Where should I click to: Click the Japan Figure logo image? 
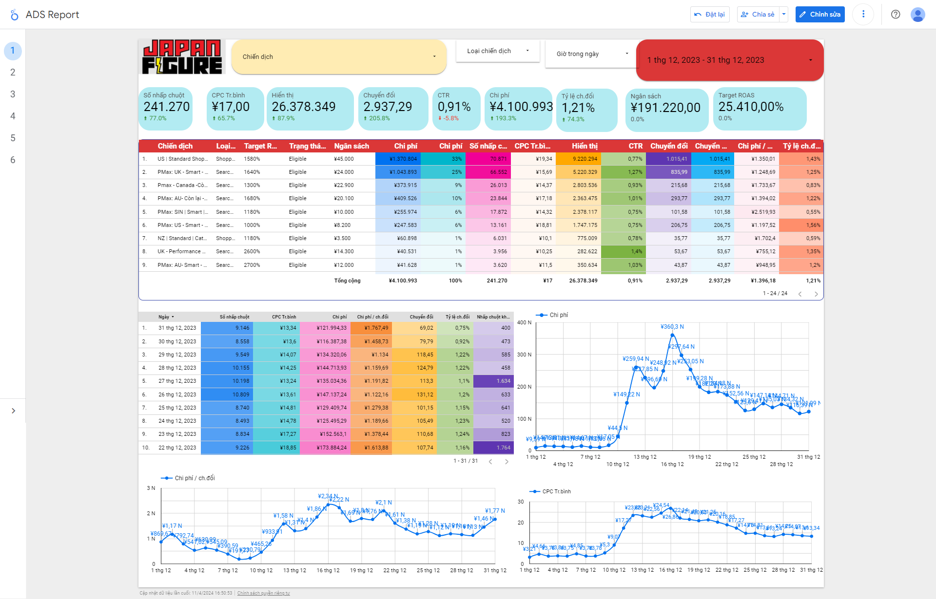[x=182, y=57]
